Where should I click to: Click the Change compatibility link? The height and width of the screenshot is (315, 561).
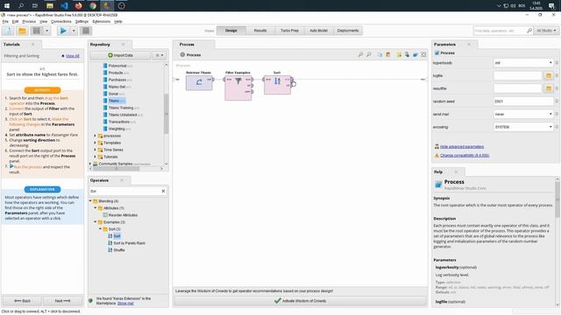(465, 156)
